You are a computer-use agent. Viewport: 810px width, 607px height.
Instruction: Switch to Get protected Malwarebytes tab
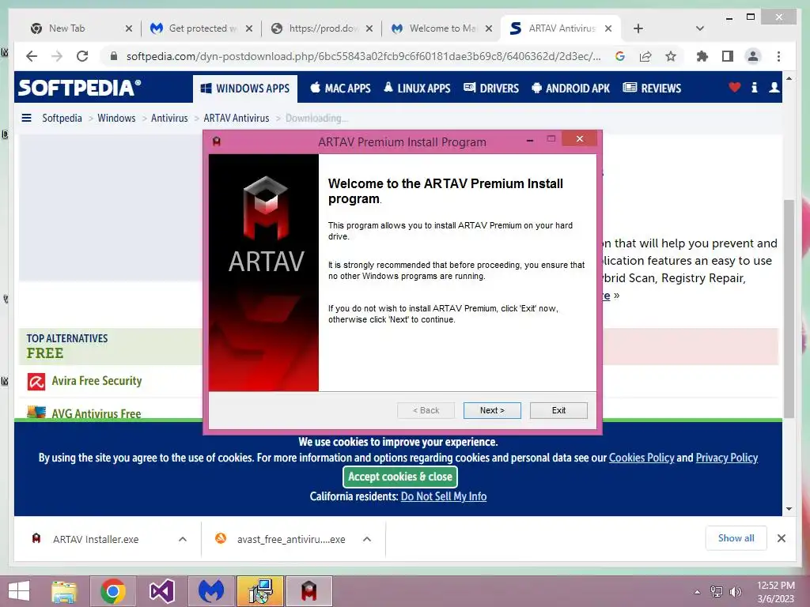(202, 28)
